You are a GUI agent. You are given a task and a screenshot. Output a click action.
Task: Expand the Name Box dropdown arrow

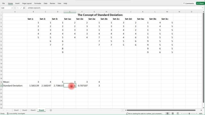(12, 8)
